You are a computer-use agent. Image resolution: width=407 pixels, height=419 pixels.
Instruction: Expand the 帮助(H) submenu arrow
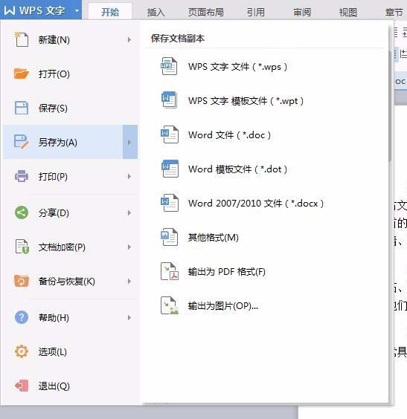point(129,317)
